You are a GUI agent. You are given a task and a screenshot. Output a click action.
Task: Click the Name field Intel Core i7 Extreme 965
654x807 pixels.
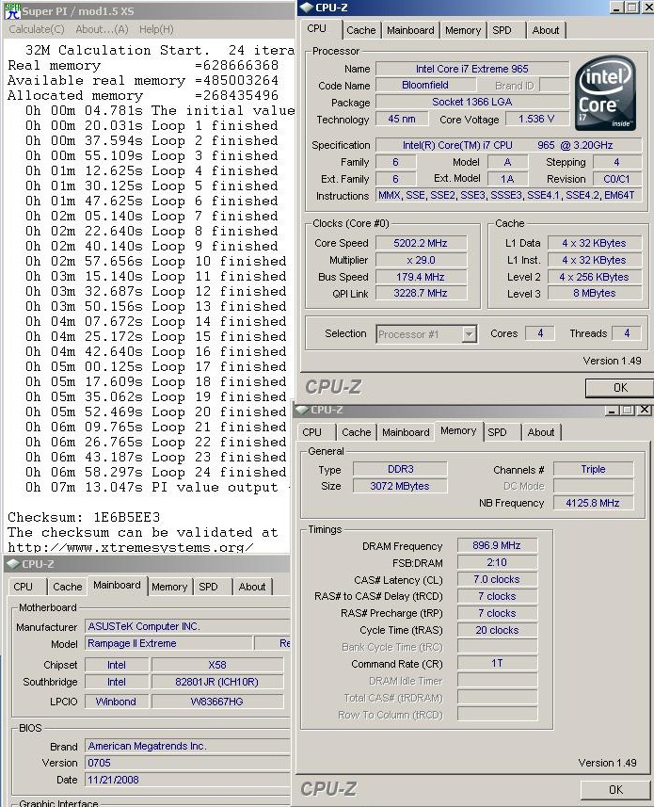[x=472, y=69]
